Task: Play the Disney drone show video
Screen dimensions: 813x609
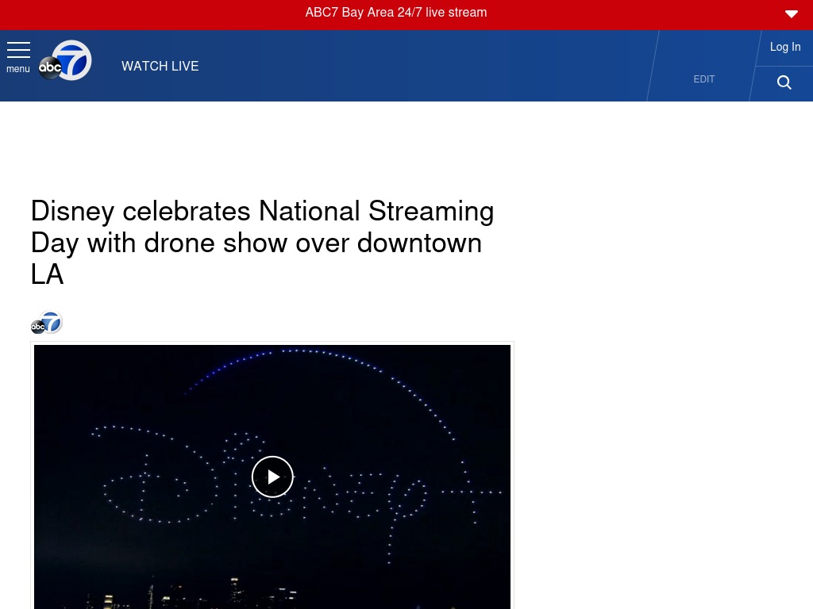Action: coord(273,477)
